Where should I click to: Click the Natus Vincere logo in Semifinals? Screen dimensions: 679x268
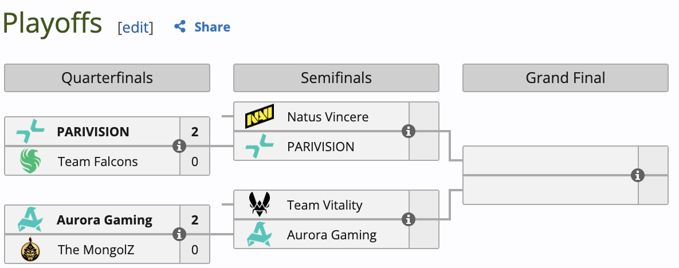click(x=259, y=117)
